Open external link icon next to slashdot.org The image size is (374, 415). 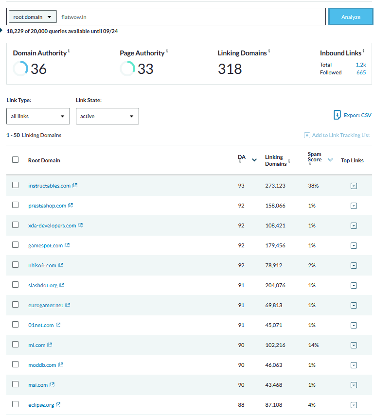[x=62, y=285]
